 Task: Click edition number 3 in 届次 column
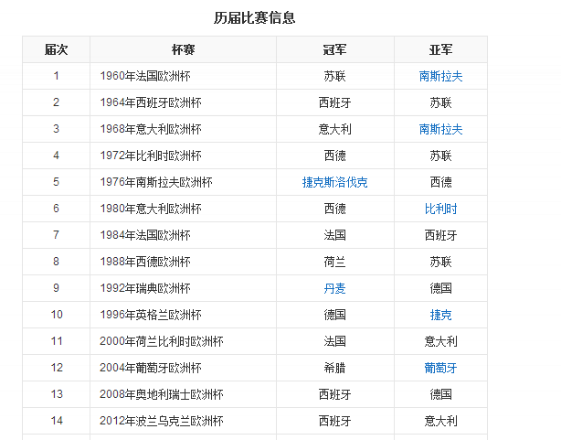(x=56, y=129)
